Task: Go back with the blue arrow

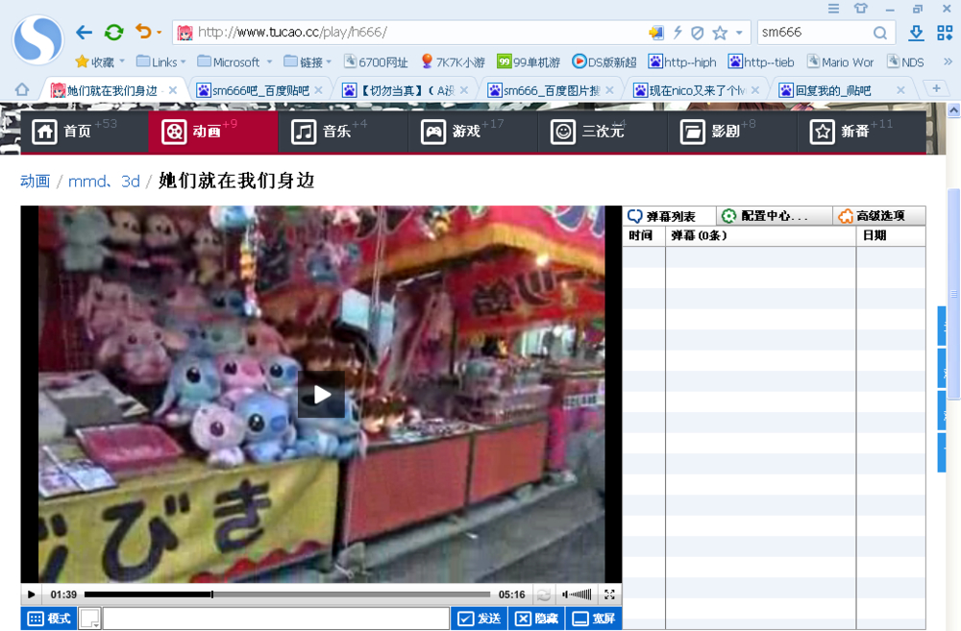Action: tap(84, 33)
